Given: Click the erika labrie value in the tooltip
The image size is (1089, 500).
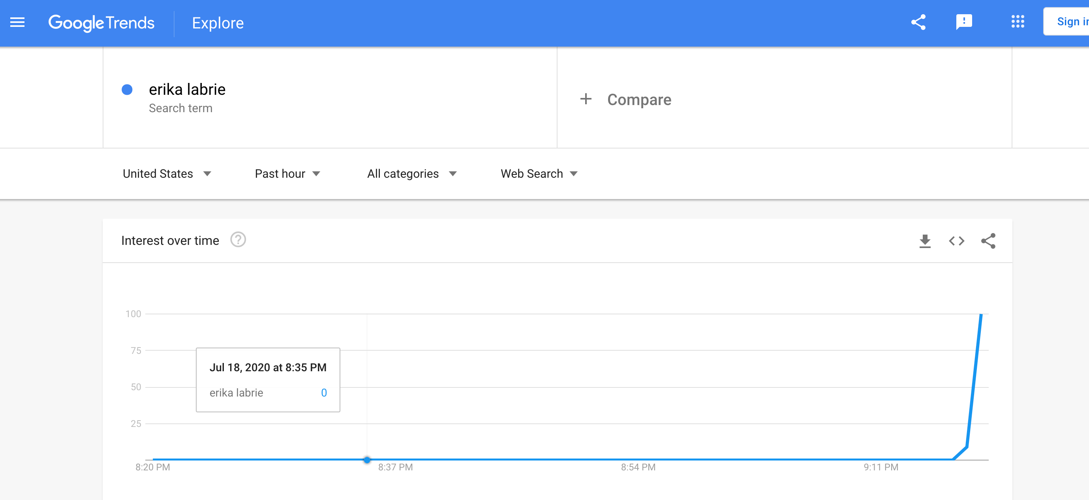Looking at the screenshot, I should (324, 393).
